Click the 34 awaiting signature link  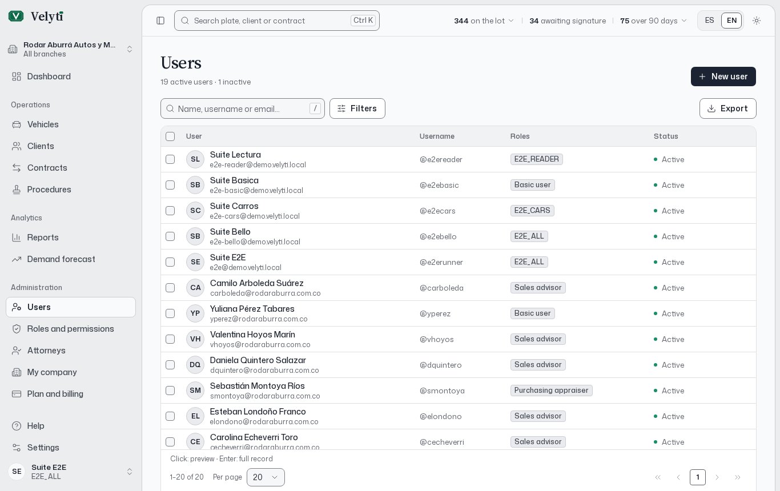click(568, 21)
